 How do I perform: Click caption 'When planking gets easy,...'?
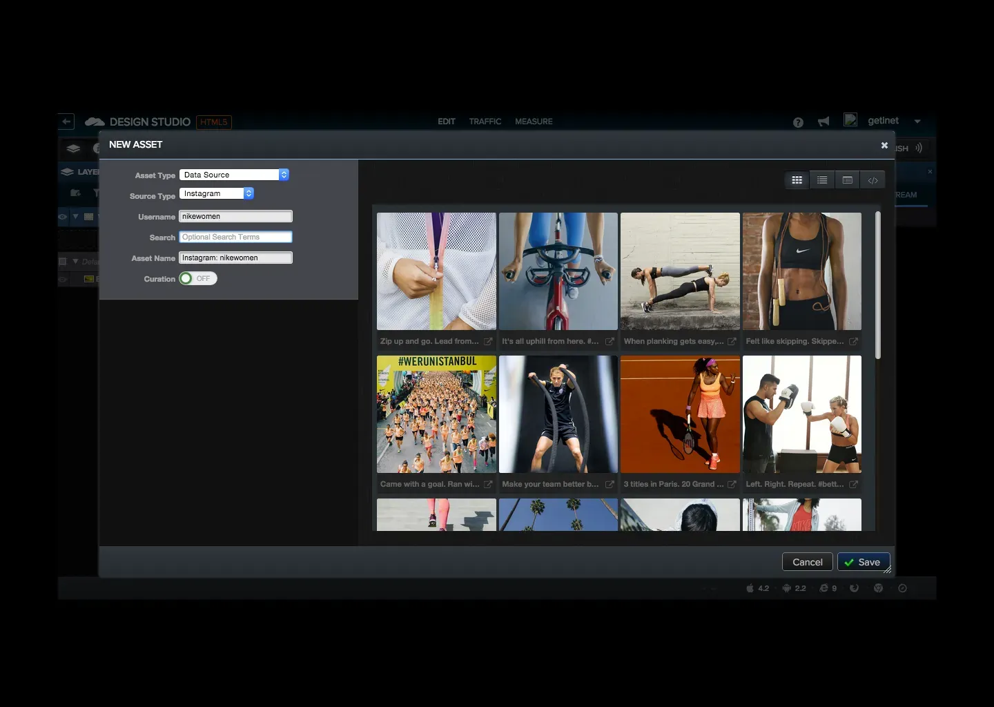674,341
